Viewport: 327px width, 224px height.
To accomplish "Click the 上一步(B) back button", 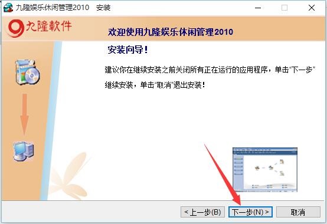I will click(x=202, y=212).
